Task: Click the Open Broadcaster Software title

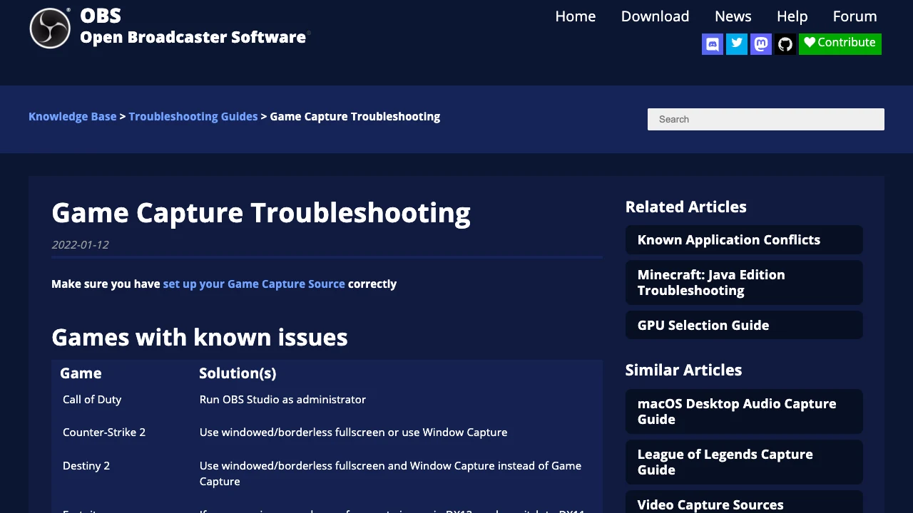Action: click(x=193, y=37)
